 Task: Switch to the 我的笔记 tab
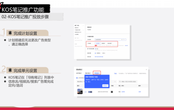88,73
